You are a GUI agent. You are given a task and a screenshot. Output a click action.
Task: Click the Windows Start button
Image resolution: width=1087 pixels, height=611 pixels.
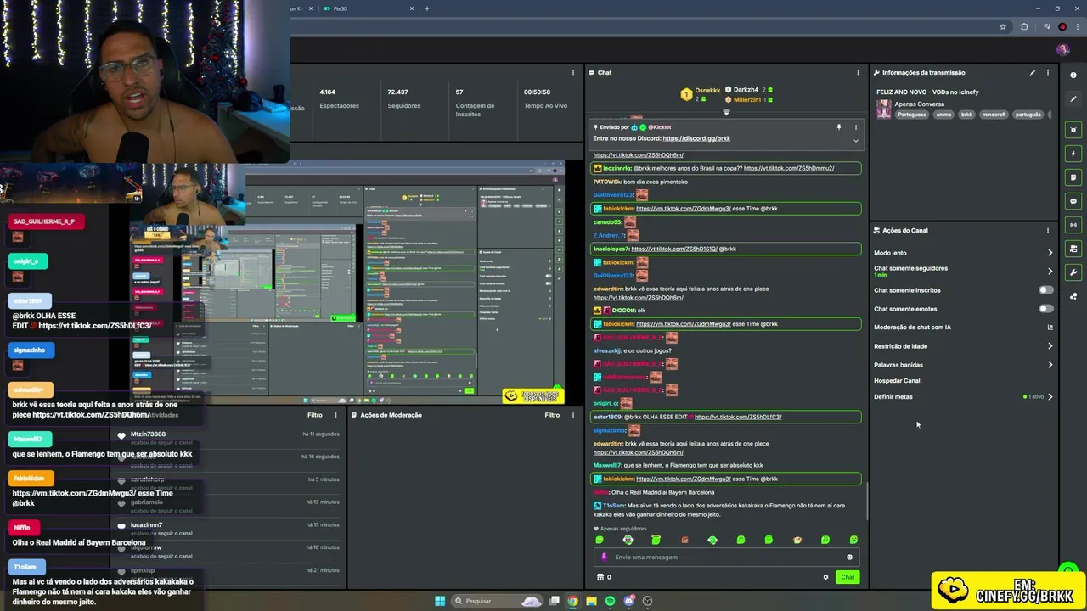pos(440,601)
